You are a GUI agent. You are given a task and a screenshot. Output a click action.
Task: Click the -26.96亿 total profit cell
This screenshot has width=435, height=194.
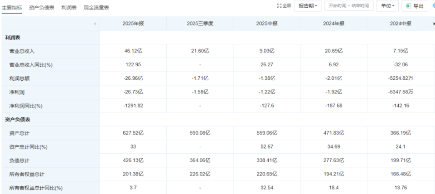coord(133,78)
